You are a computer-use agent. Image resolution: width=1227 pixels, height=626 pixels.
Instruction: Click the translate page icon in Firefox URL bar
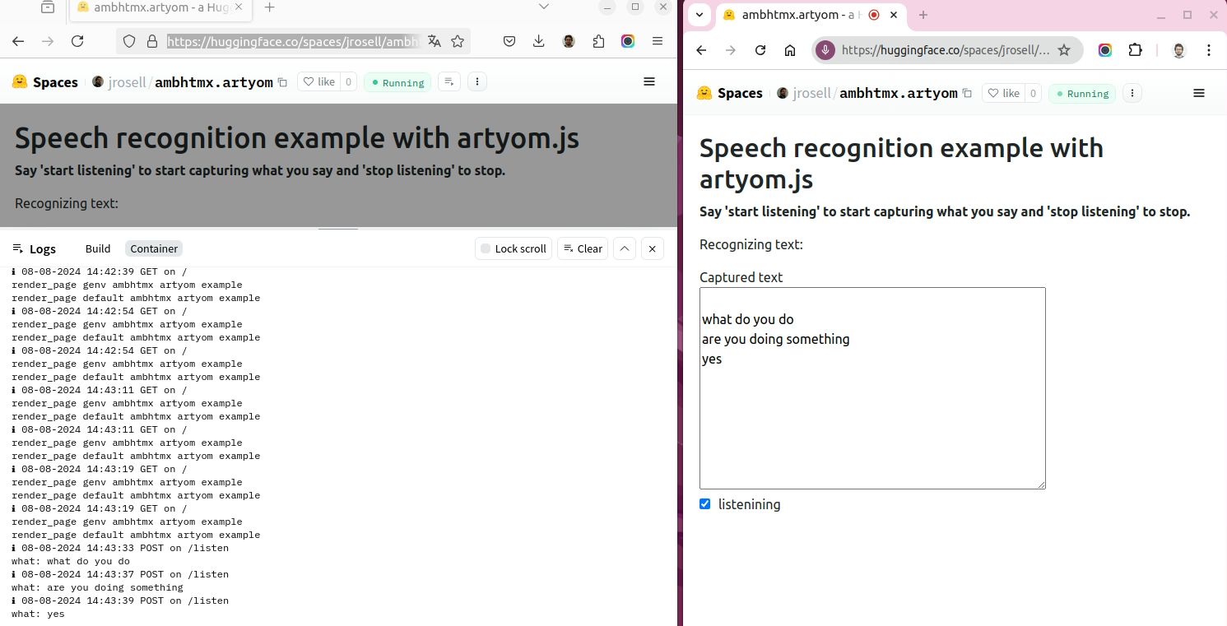coord(435,41)
